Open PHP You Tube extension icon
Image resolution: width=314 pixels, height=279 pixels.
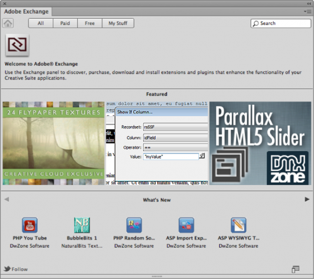coord(30,225)
